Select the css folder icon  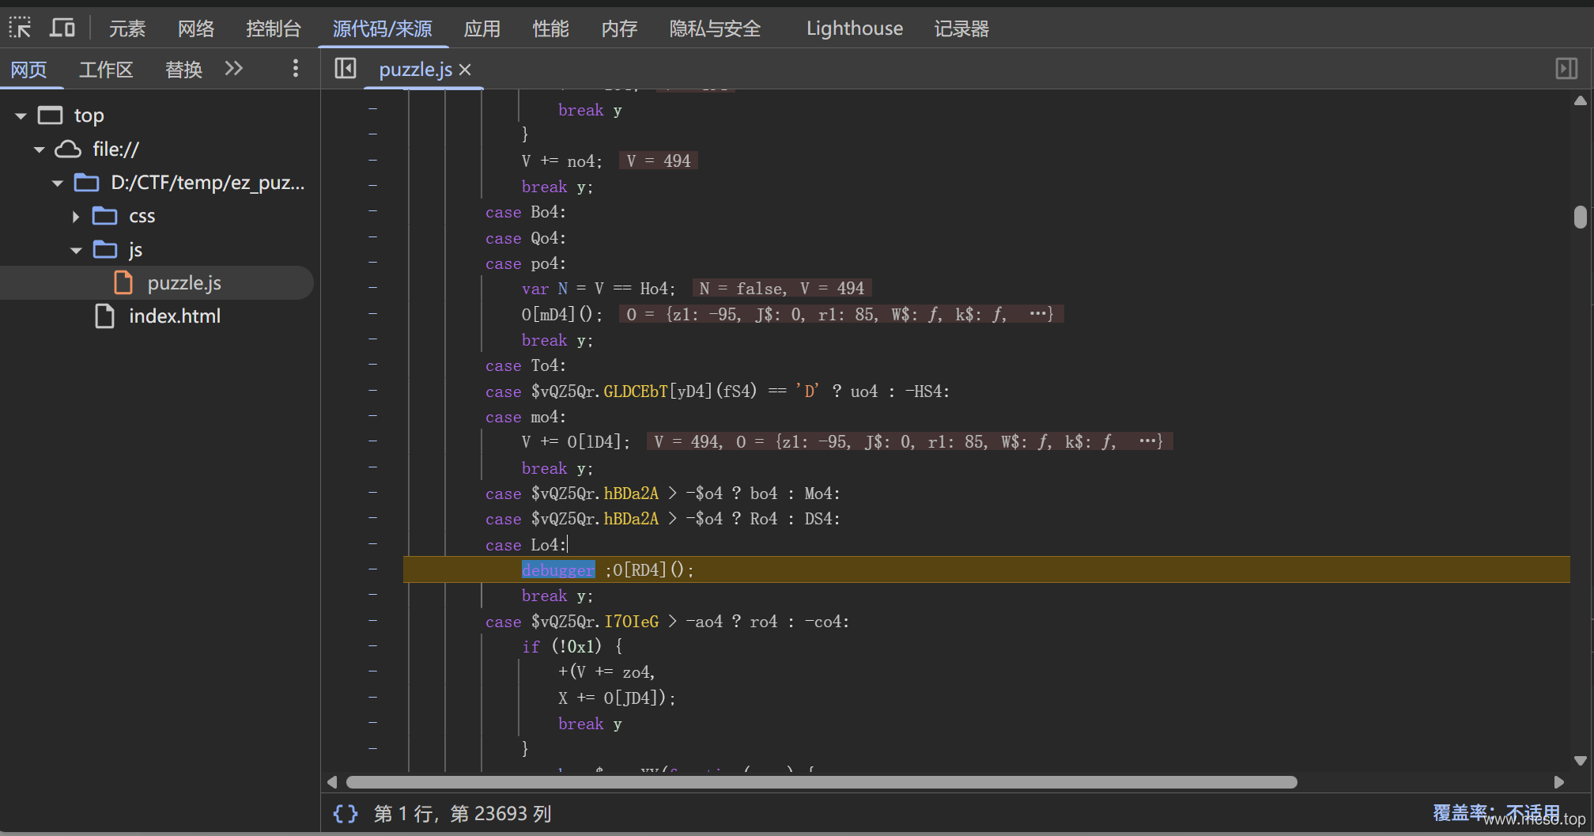[104, 216]
